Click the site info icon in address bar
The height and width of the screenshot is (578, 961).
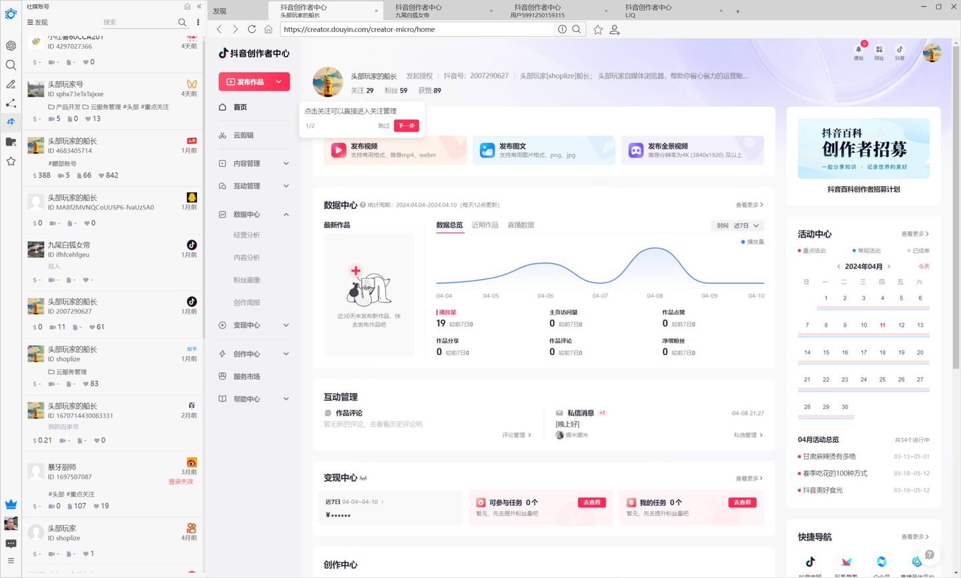click(562, 29)
